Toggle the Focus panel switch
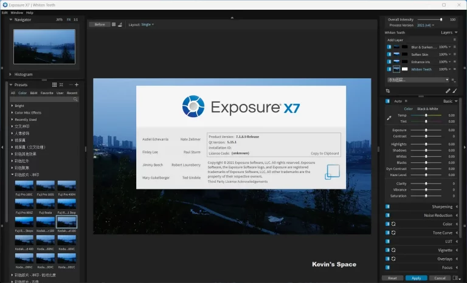This screenshot has height=283, width=467. [x=387, y=268]
